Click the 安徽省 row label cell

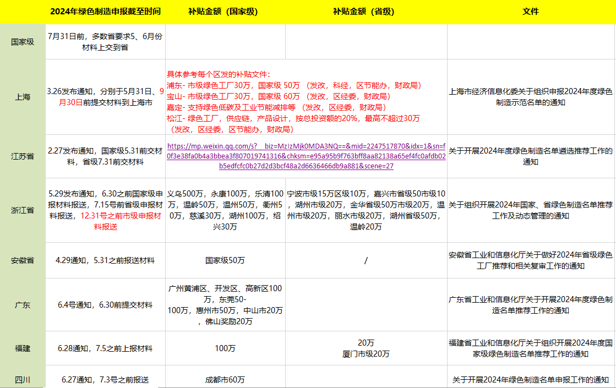tap(23, 260)
